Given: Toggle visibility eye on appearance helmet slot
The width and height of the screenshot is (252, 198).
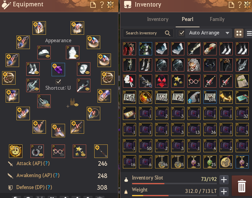Looking at the screenshot, I should pyautogui.click(x=48, y=56).
